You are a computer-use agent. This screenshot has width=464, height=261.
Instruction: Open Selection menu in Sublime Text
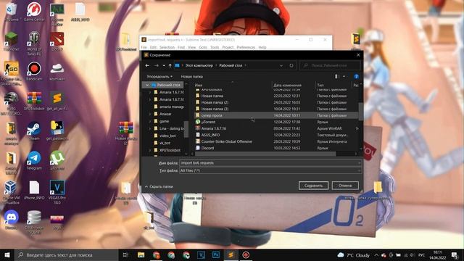pyautogui.click(x=167, y=47)
